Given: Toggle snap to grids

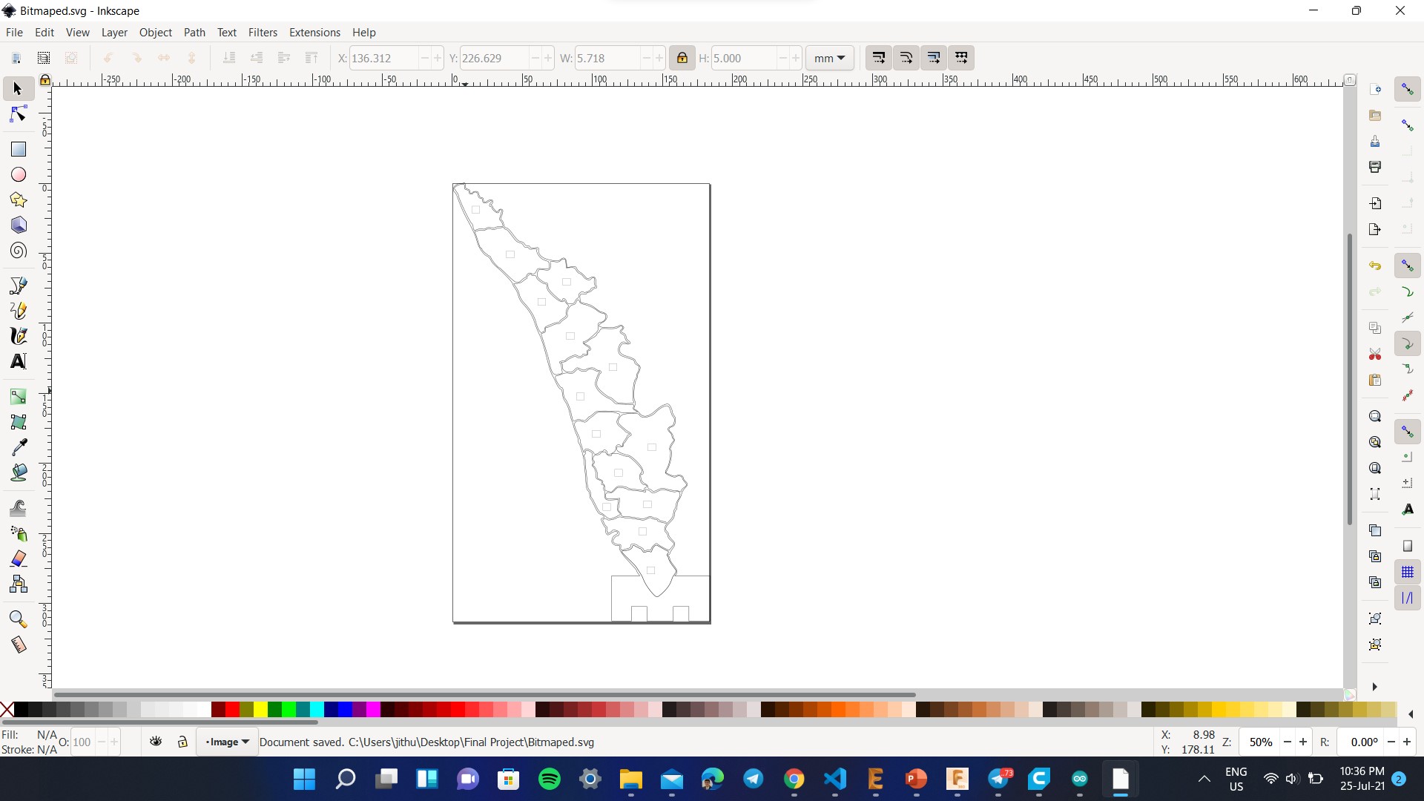Looking at the screenshot, I should (x=1408, y=572).
